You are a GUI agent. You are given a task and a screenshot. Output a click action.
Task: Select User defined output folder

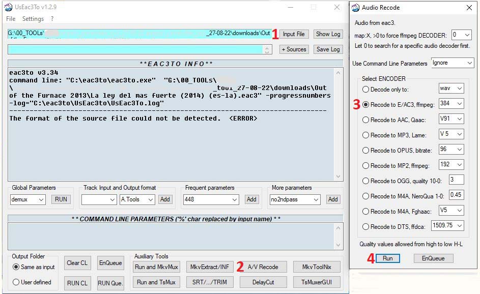click(x=32, y=282)
